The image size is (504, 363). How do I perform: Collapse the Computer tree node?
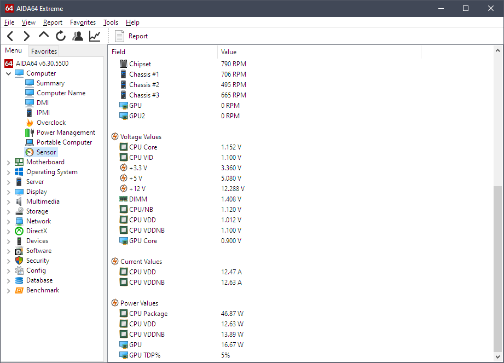tap(8, 73)
